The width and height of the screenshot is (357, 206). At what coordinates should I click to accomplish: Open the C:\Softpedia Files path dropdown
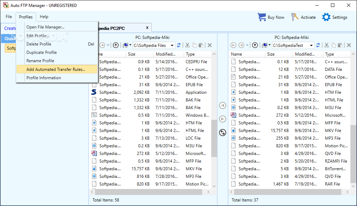point(172,46)
